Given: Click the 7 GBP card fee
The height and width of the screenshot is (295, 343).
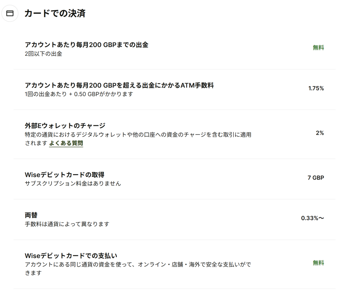Looking at the screenshot, I should [x=316, y=178].
